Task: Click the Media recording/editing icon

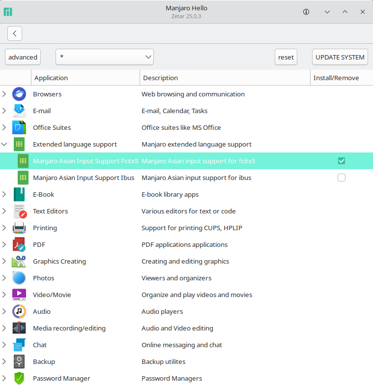Action: point(19,328)
